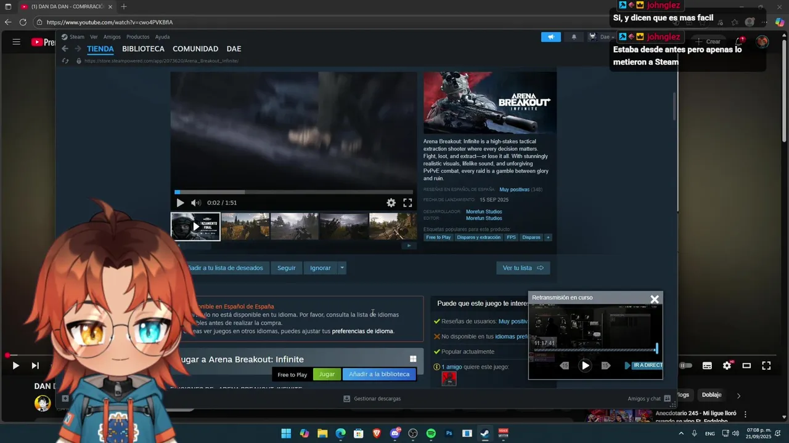This screenshot has width=789, height=443.
Task: Select the Doblaje filter chip
Action: click(711, 395)
